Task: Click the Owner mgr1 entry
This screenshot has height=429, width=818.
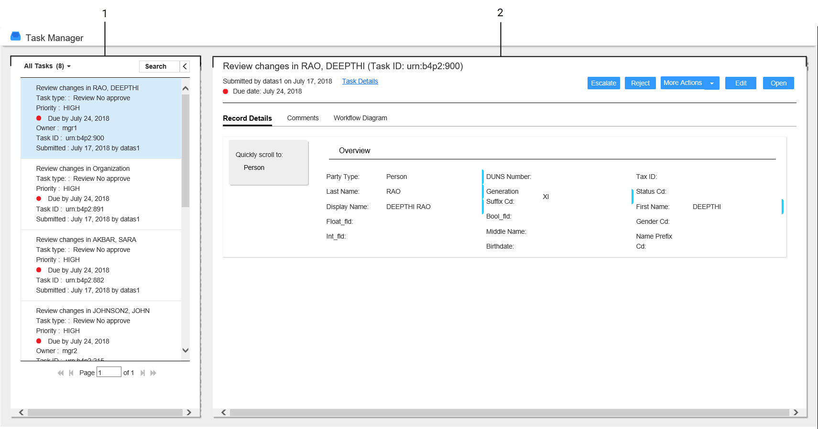Action: click(x=56, y=128)
